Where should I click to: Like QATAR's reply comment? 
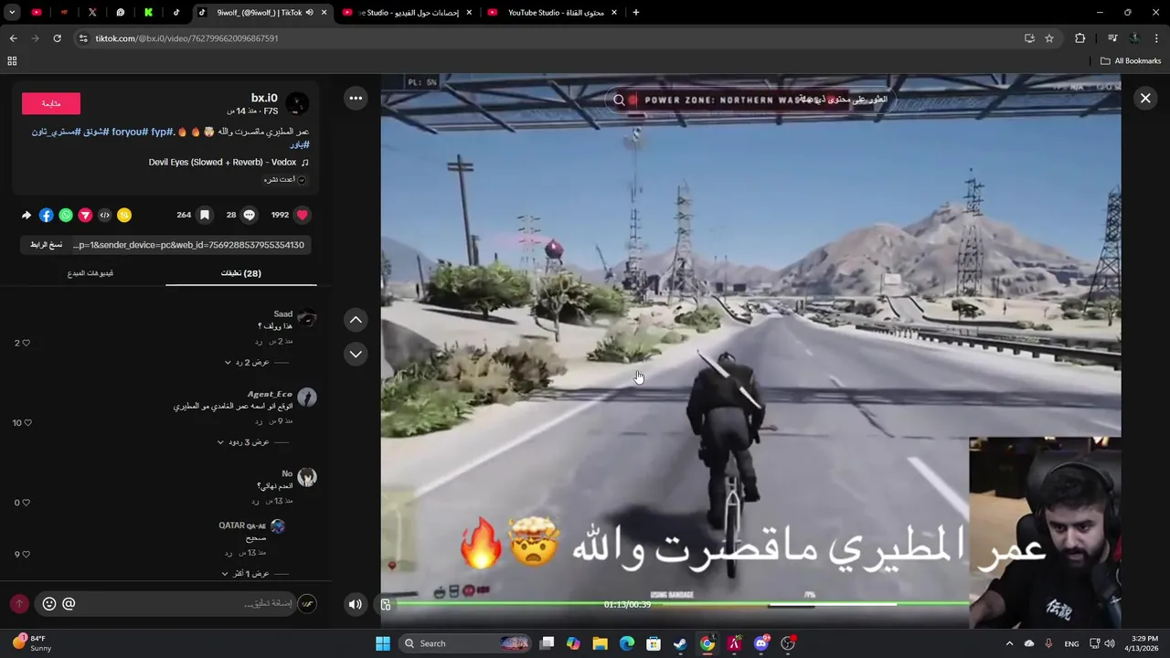26,554
